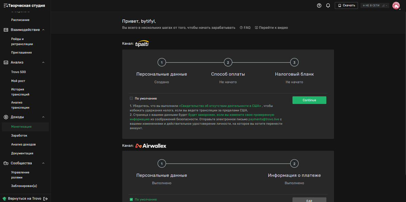Collapse the Взаимодействие section
Screen dimensions: 406x202
tap(43, 30)
